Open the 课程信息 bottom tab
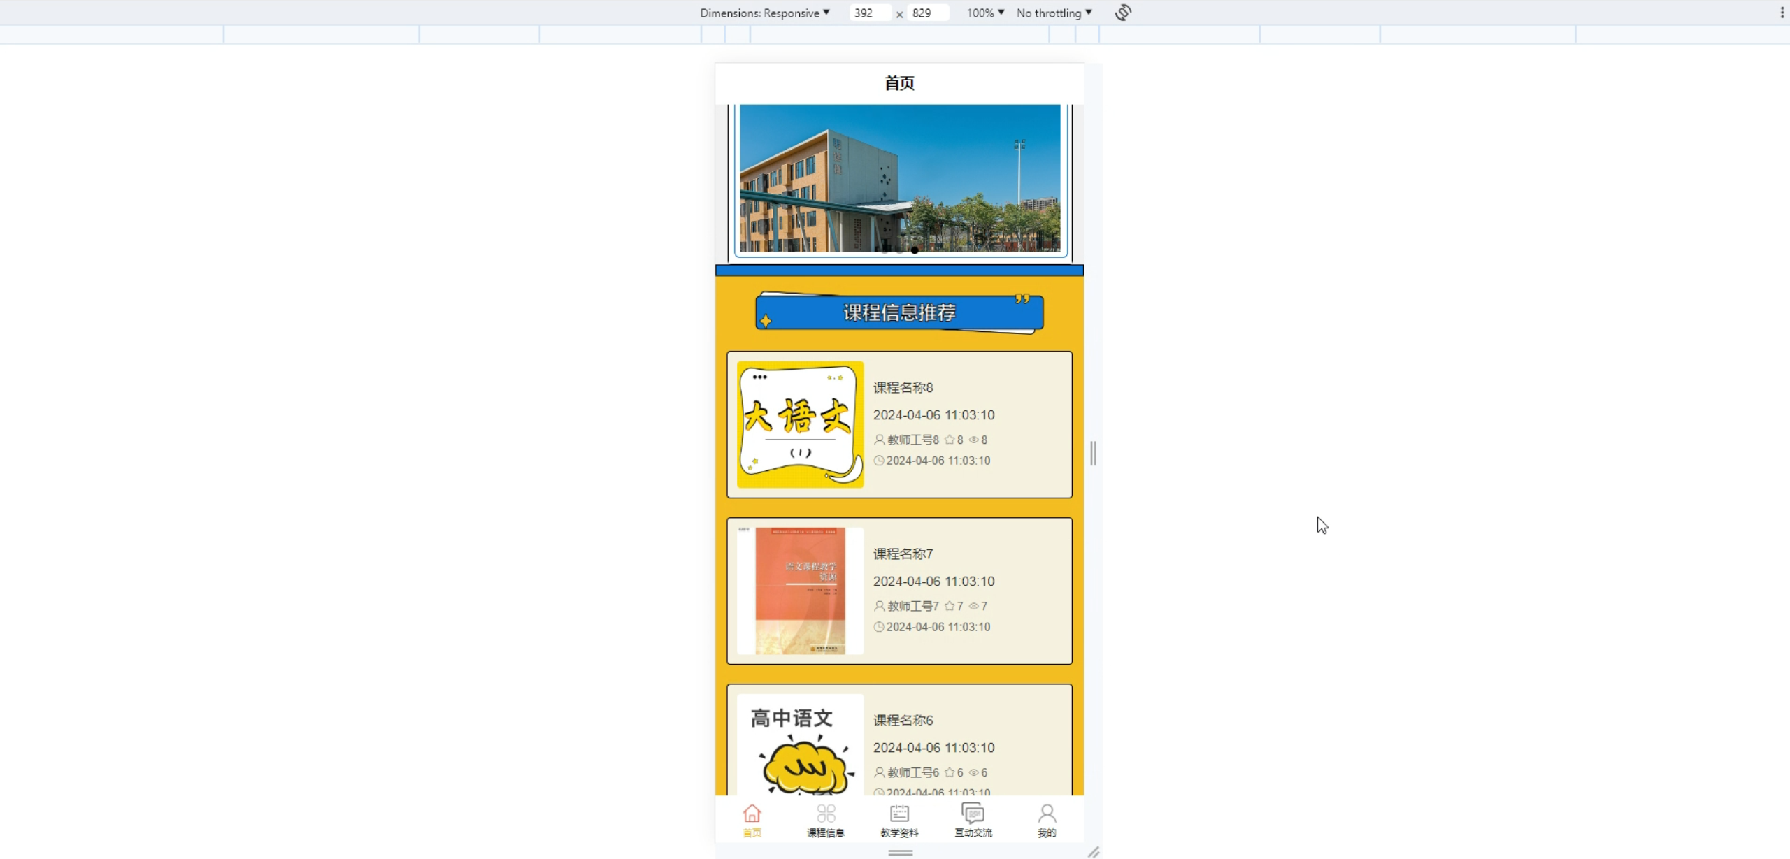Viewport: 1790px width, 859px height. 826,820
